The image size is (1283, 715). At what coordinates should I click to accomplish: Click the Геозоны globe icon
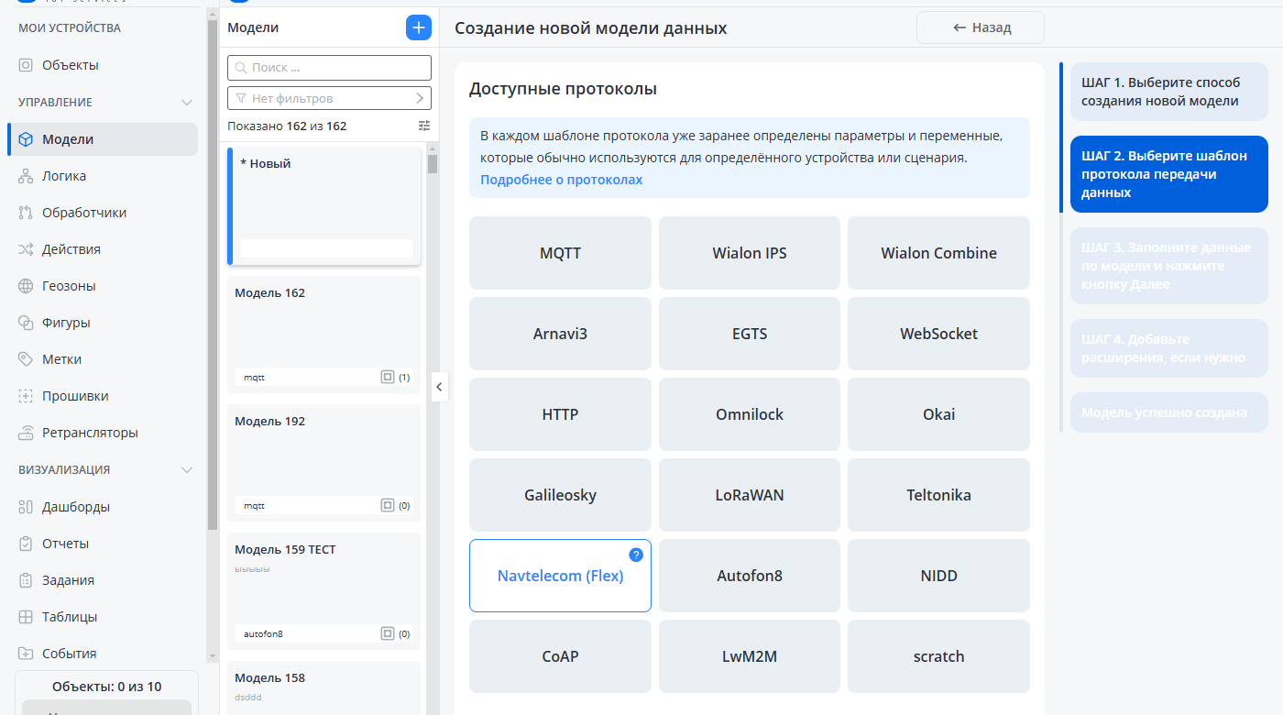click(26, 286)
